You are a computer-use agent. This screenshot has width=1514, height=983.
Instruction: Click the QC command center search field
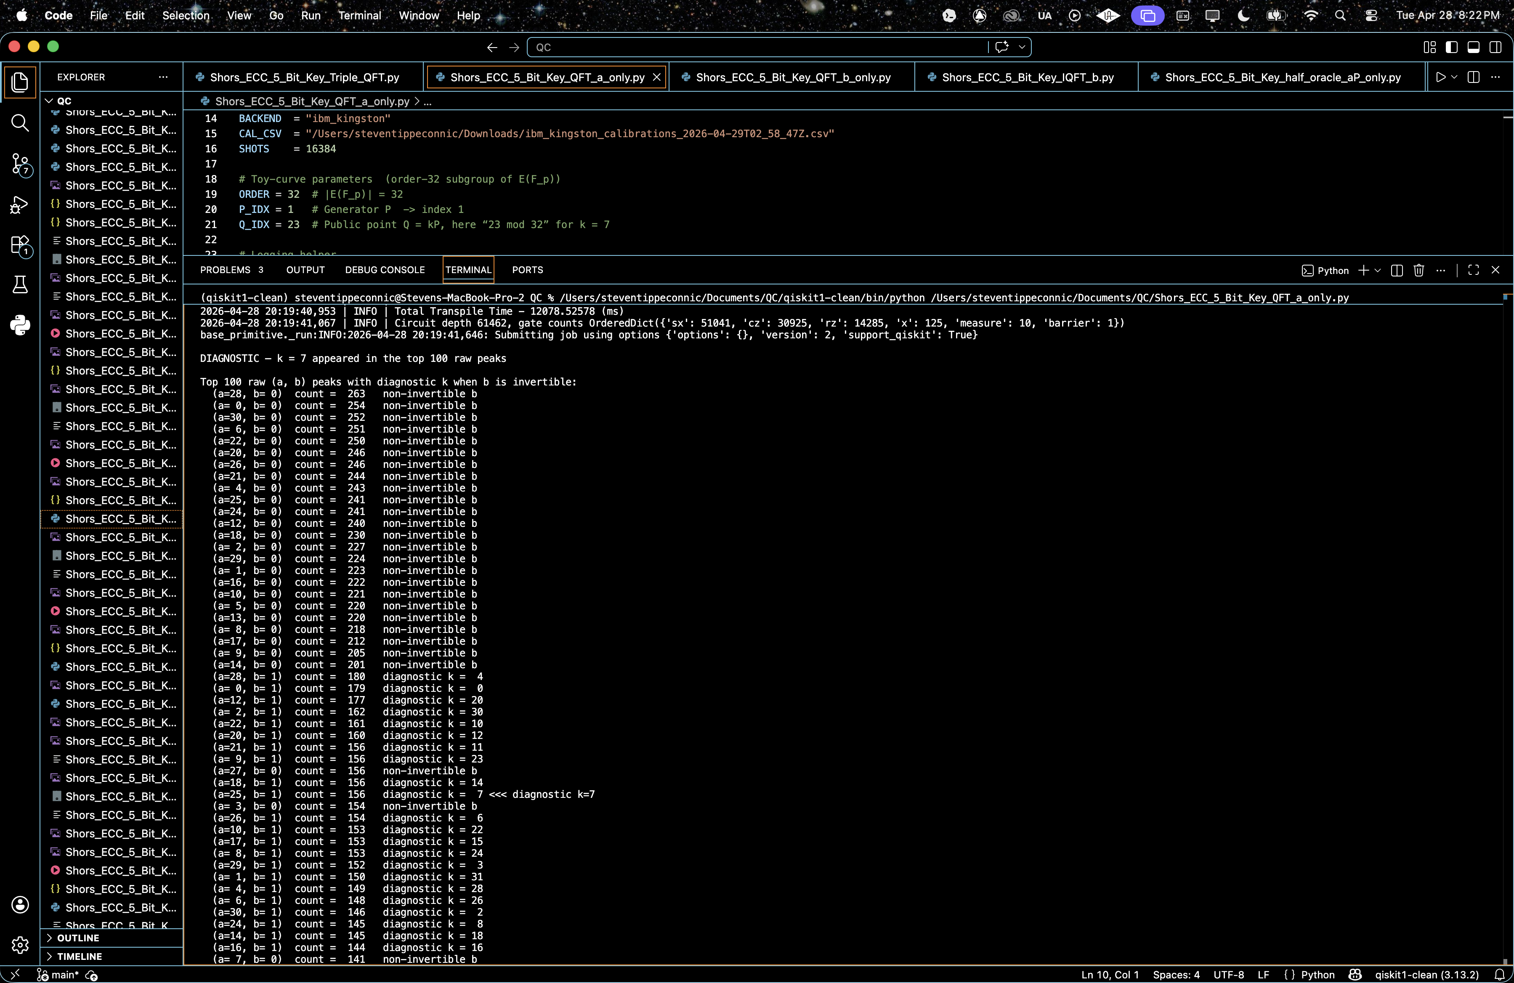(757, 47)
